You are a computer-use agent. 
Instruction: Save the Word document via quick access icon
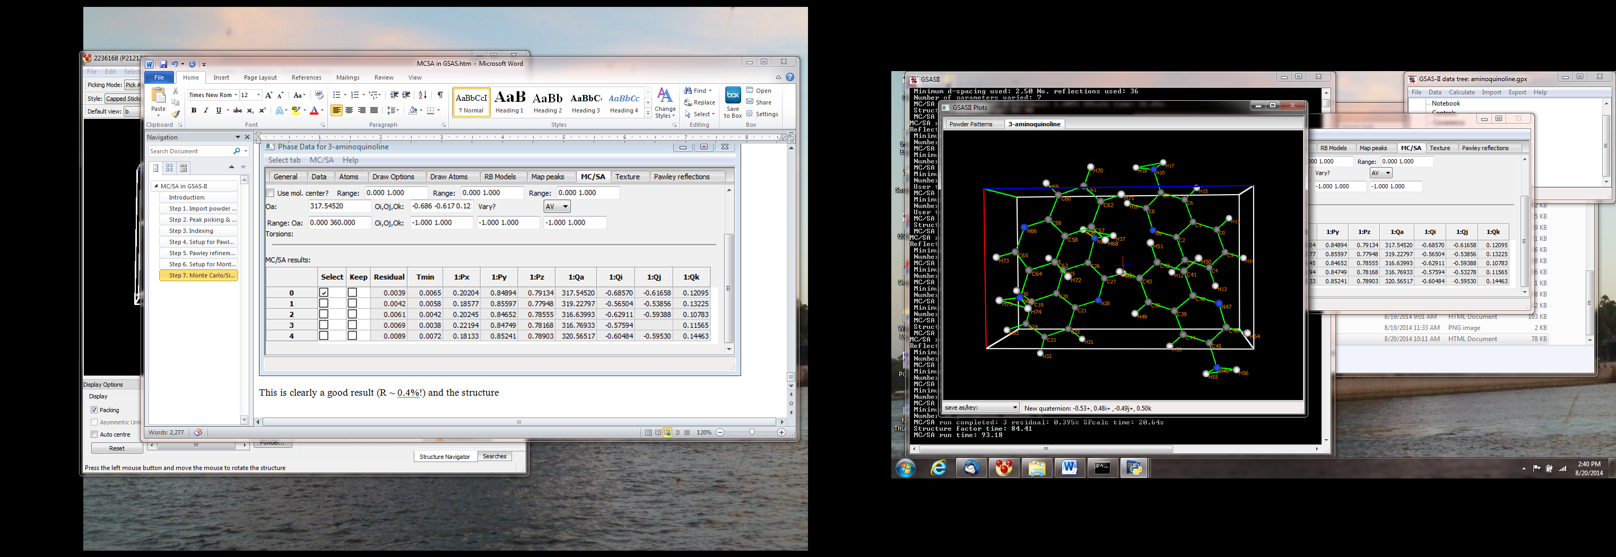point(163,64)
